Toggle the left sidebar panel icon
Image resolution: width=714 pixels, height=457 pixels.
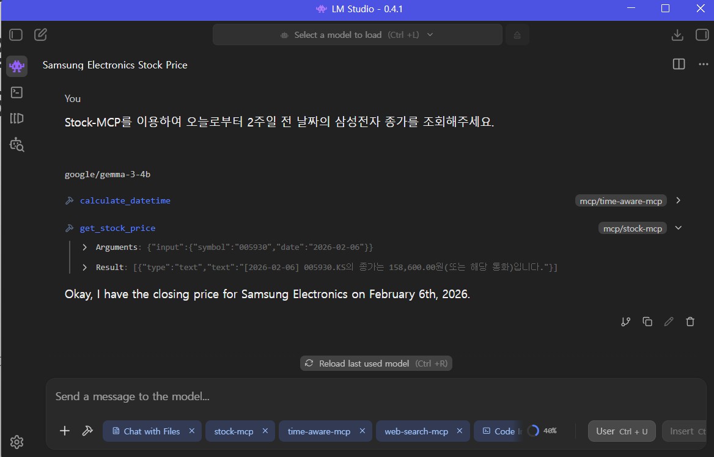pos(16,35)
